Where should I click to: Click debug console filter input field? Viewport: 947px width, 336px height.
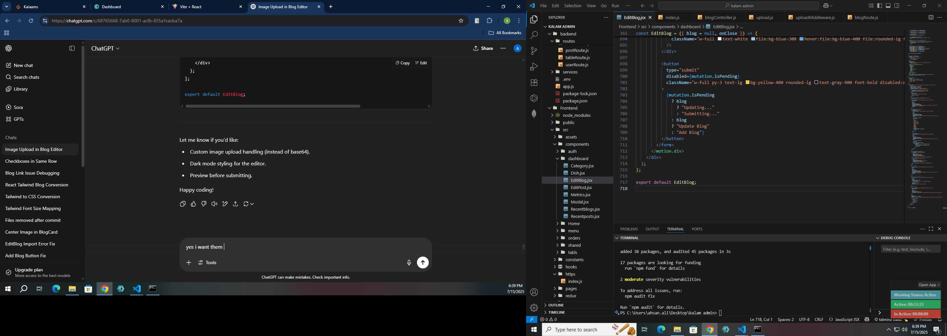911,249
